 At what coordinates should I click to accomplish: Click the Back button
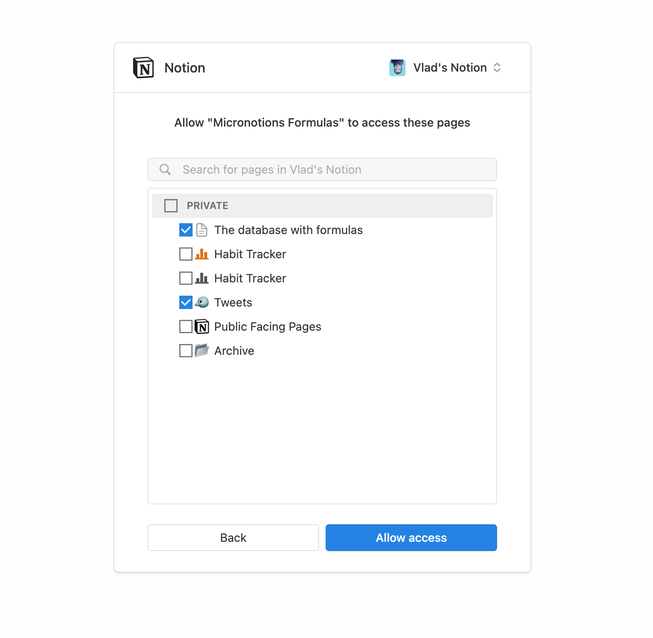[x=233, y=538]
